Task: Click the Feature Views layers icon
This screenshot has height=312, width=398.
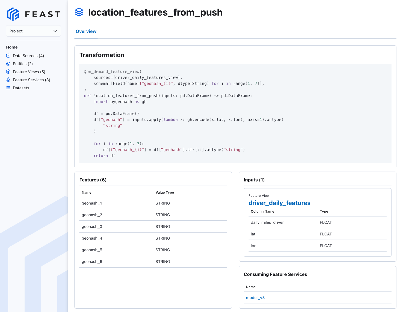Action: coord(8,72)
